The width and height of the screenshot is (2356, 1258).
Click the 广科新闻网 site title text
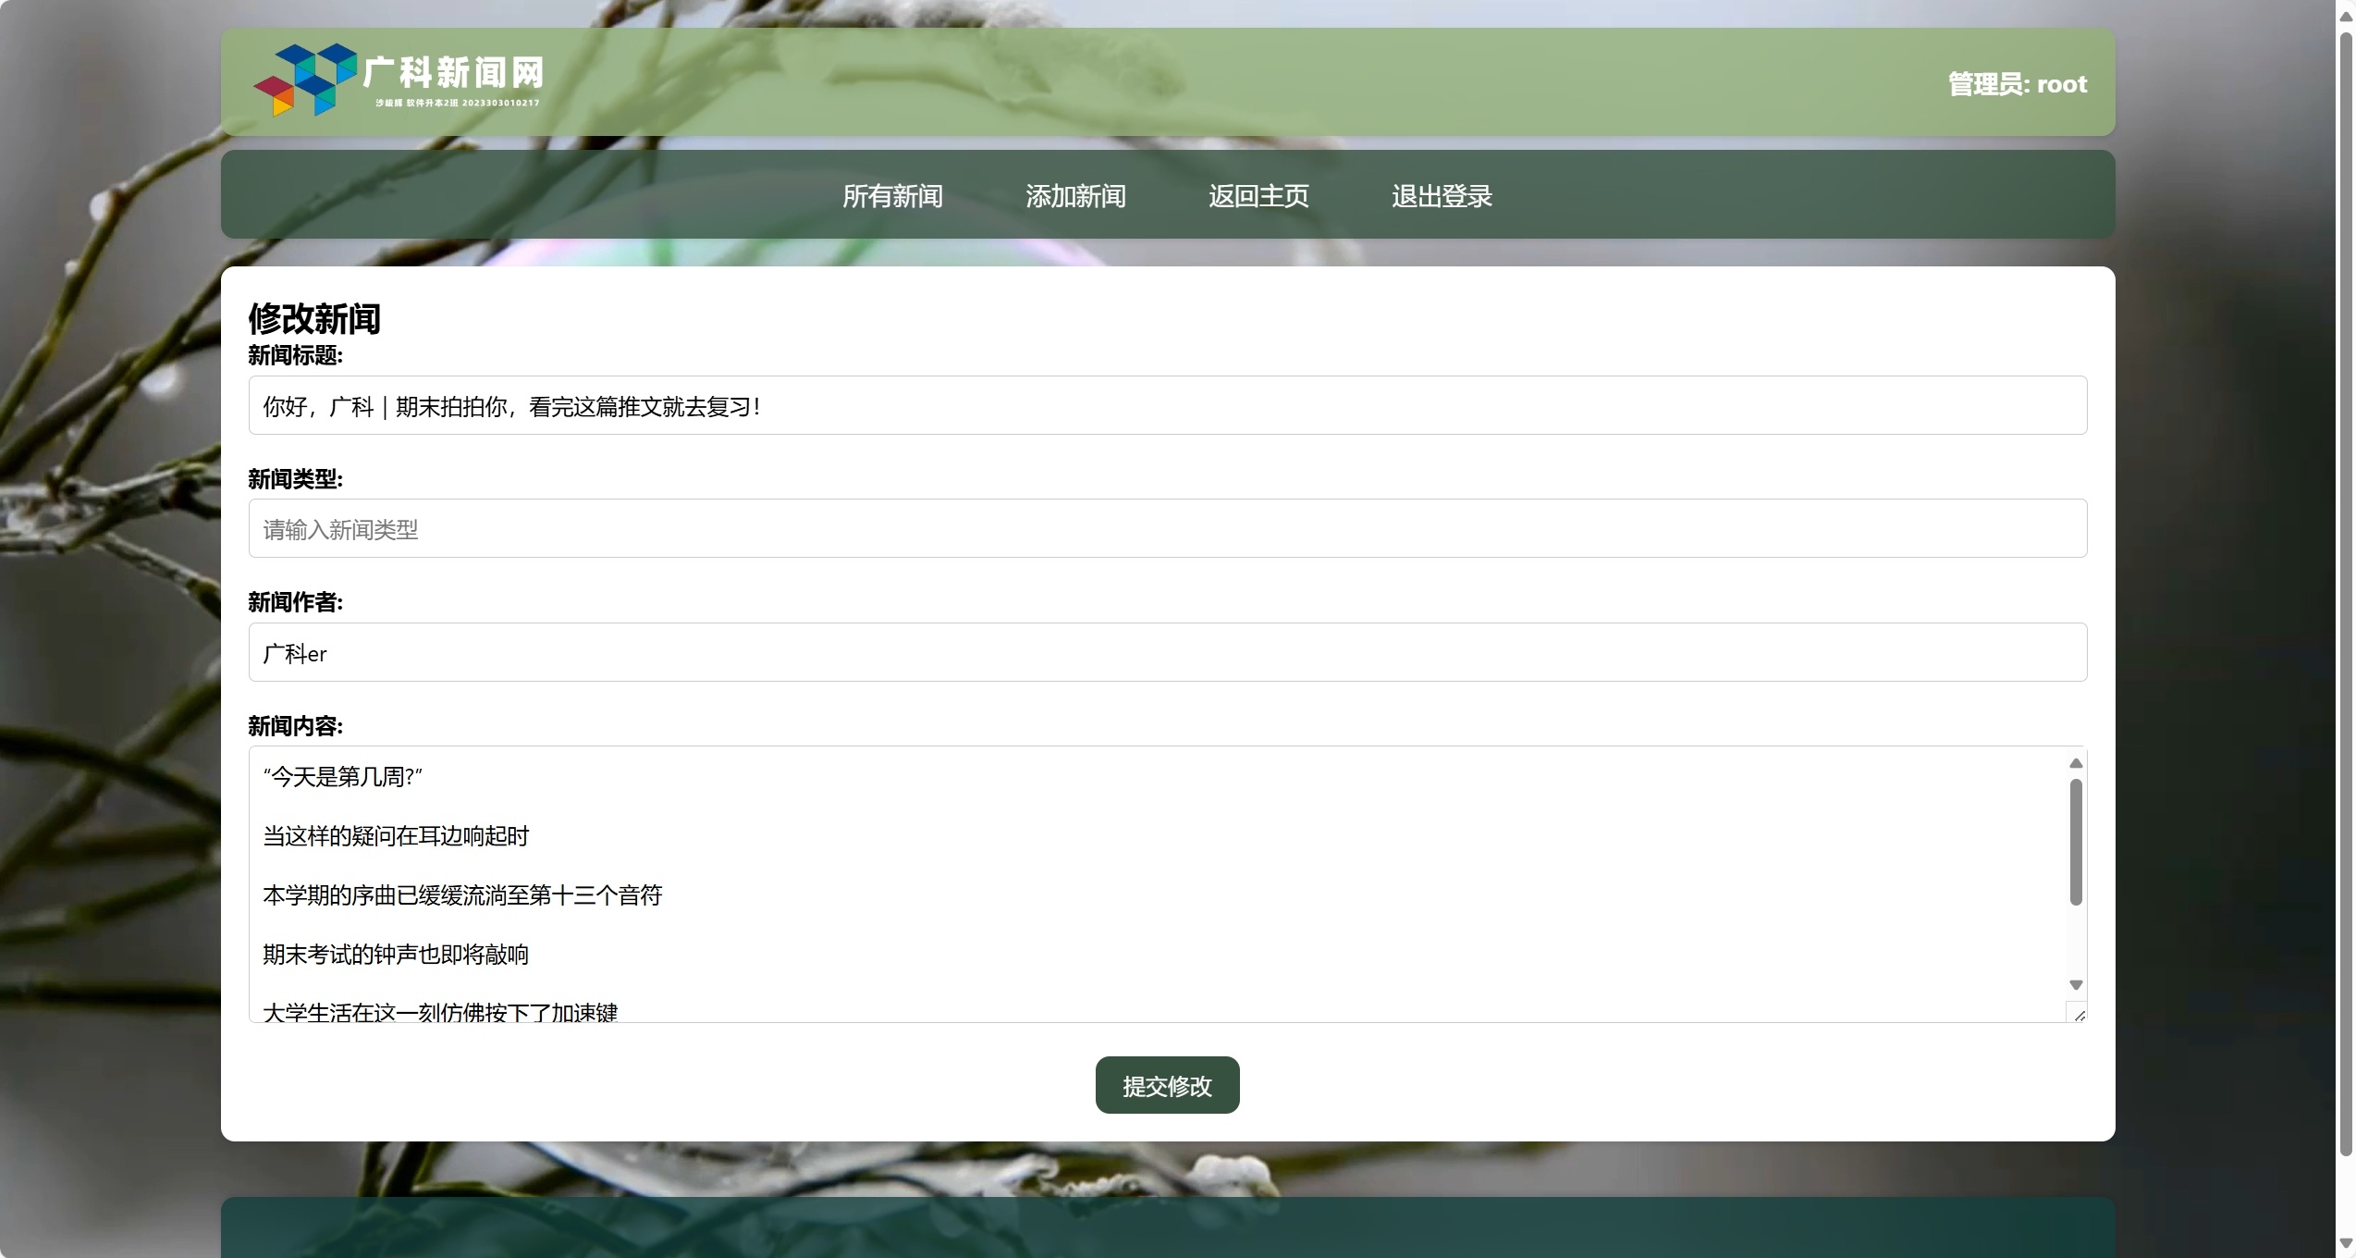pos(453,72)
